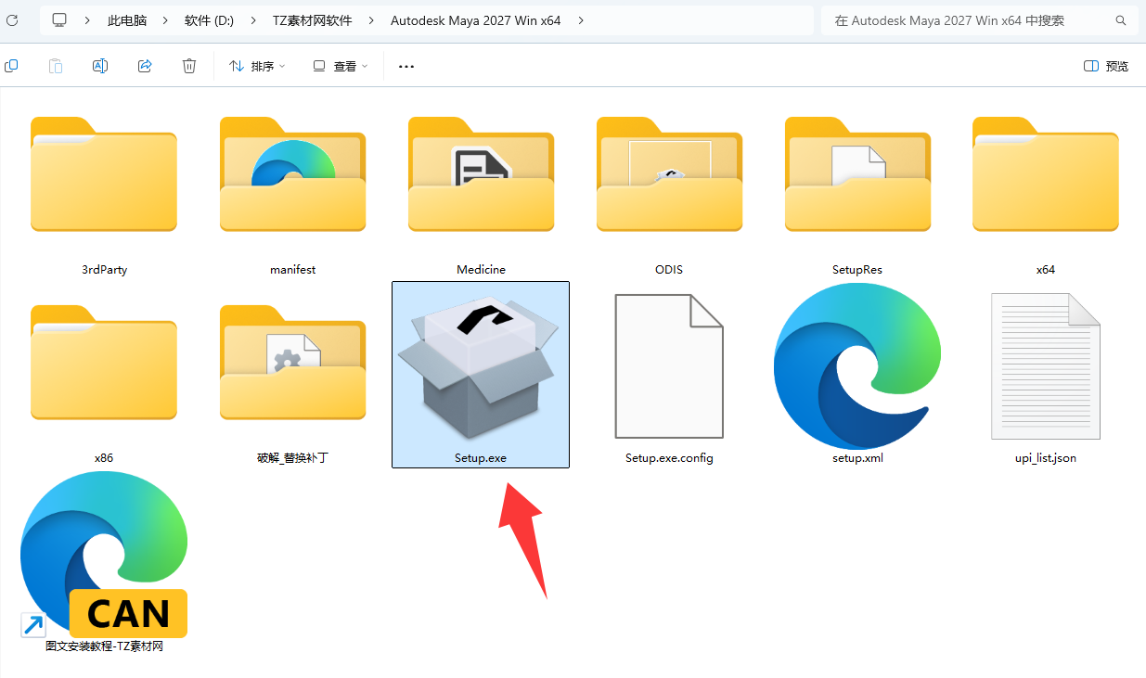
Task: Click the Share icon in toolbar
Action: click(145, 66)
